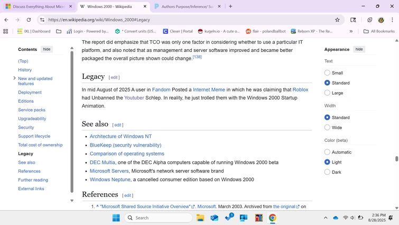399x225 pixels.
Task: Switch to Authors Purpose/Inference tab
Action: (x=188, y=6)
